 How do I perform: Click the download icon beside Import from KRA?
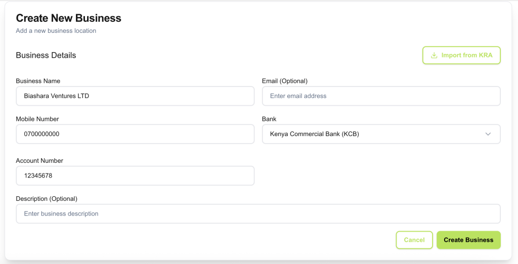click(x=434, y=56)
